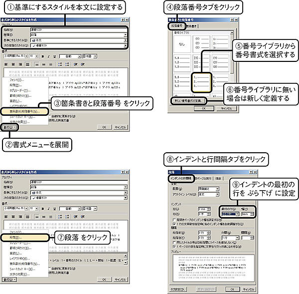This screenshot has height=294, width=299.
Task: Toggle 1行の文字数 auto-adjust right indent checkbox
Action: point(174,224)
